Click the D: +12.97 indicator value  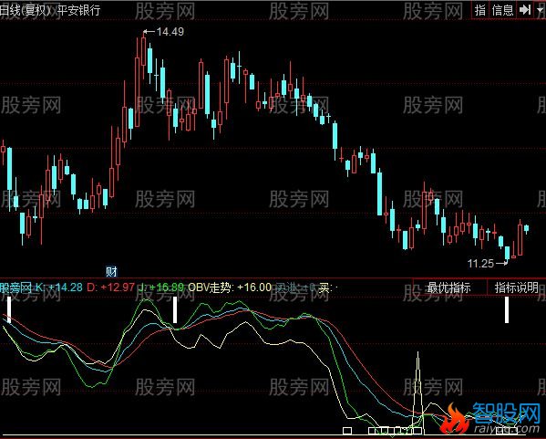pos(110,287)
